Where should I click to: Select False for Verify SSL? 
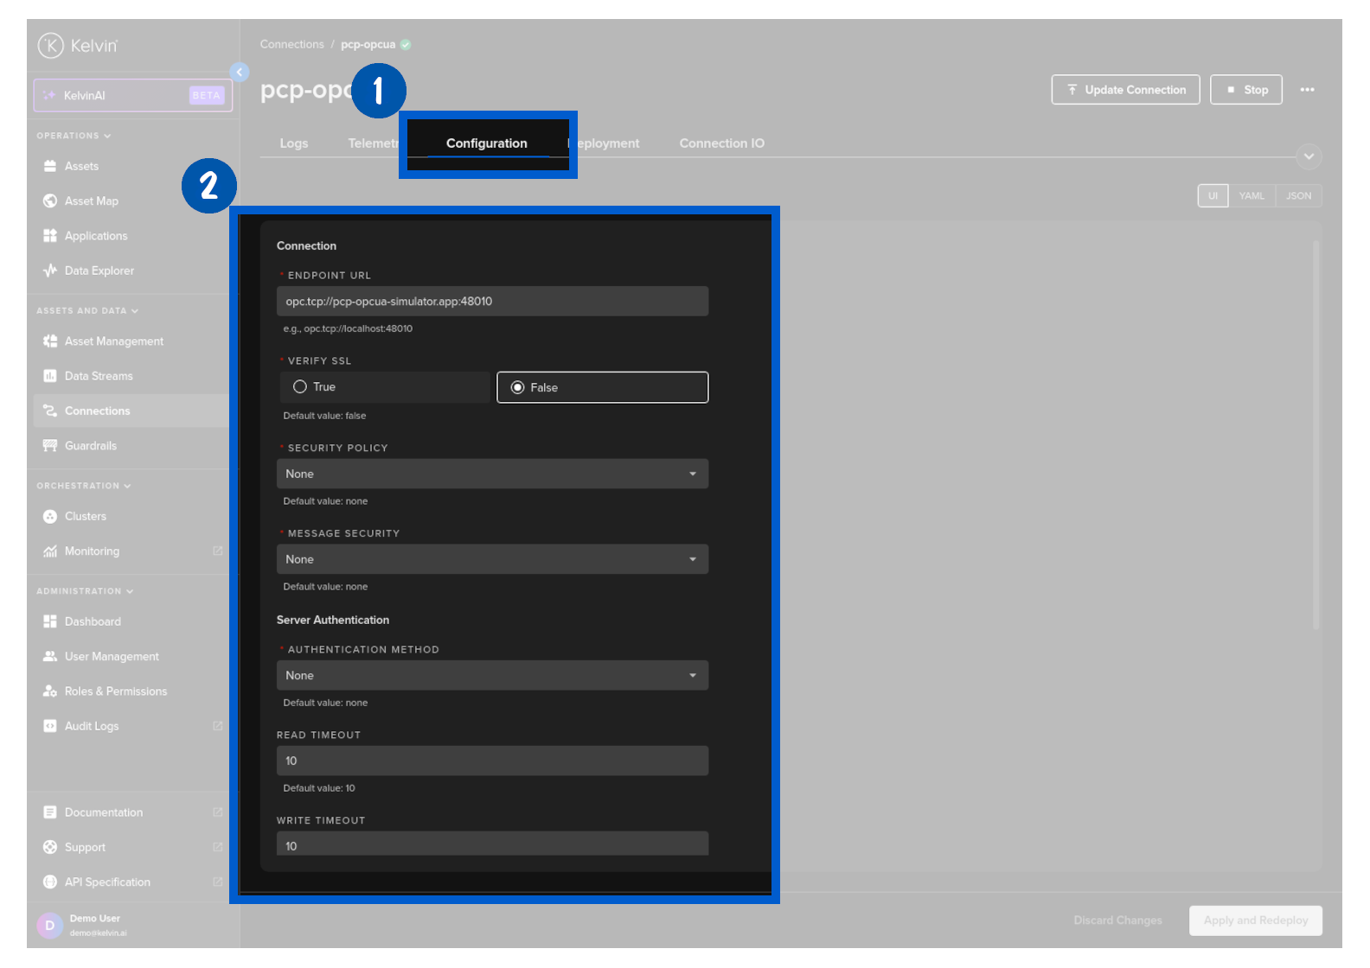pyautogui.click(x=517, y=388)
